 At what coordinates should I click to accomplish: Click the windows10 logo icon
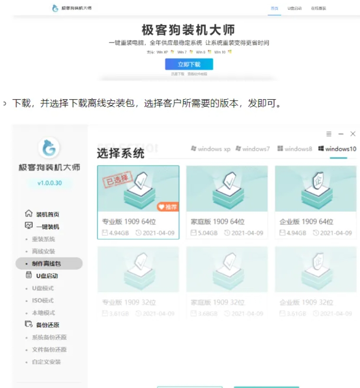pos(321,148)
